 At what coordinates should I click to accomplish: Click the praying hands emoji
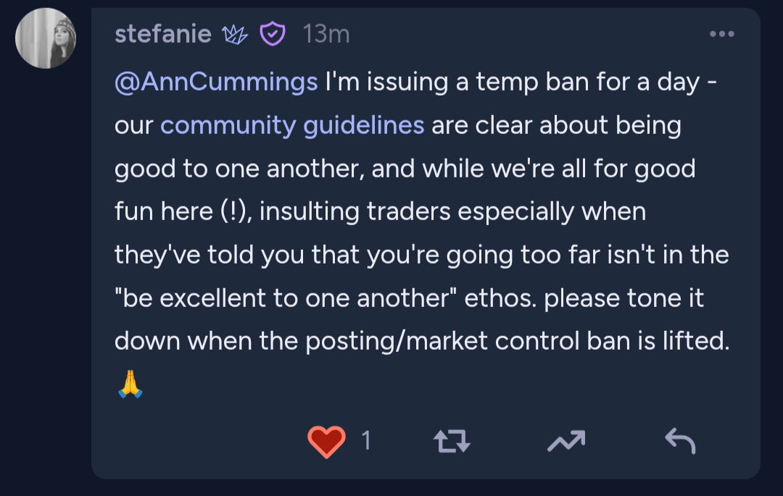(x=130, y=384)
